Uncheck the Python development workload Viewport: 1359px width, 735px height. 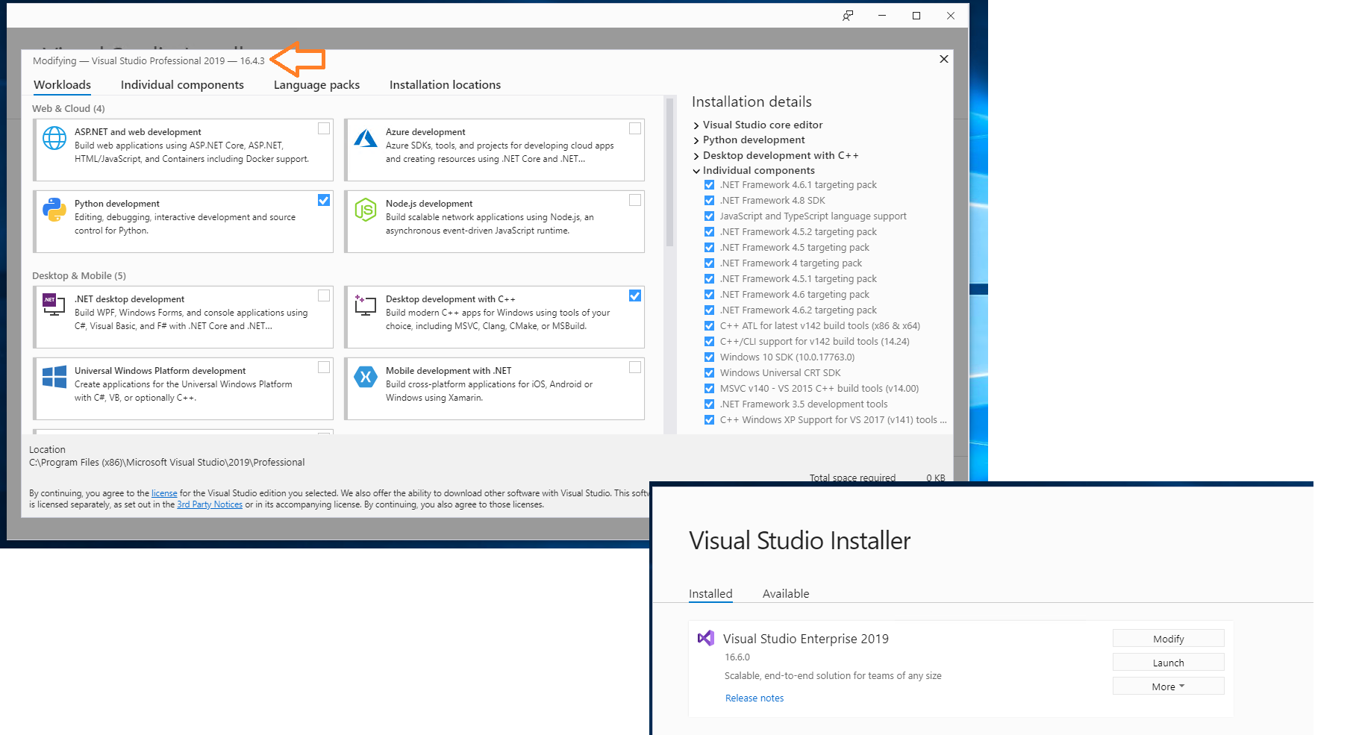pos(324,200)
